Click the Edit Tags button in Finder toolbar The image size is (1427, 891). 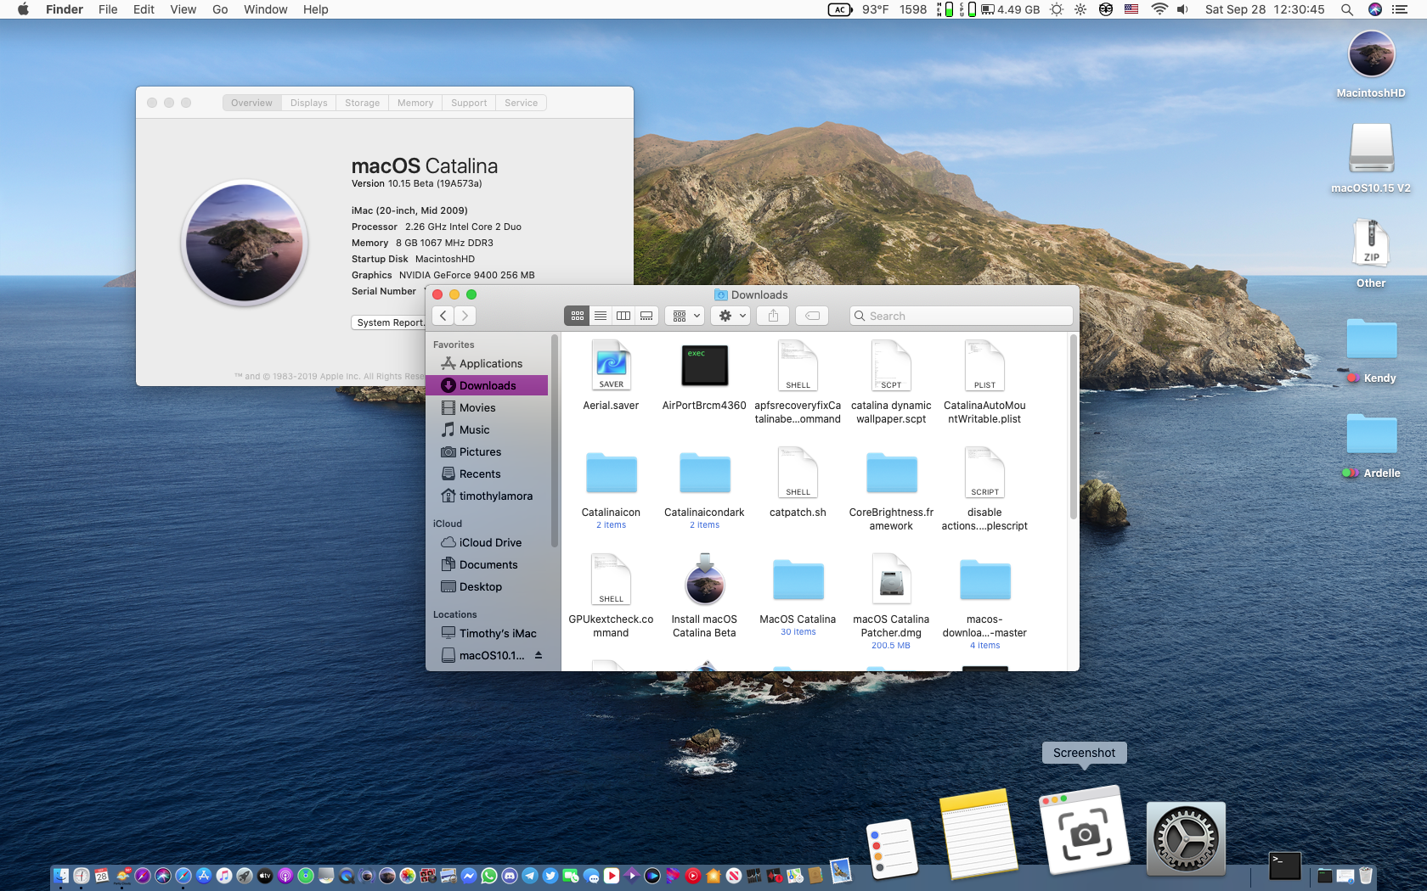812,316
